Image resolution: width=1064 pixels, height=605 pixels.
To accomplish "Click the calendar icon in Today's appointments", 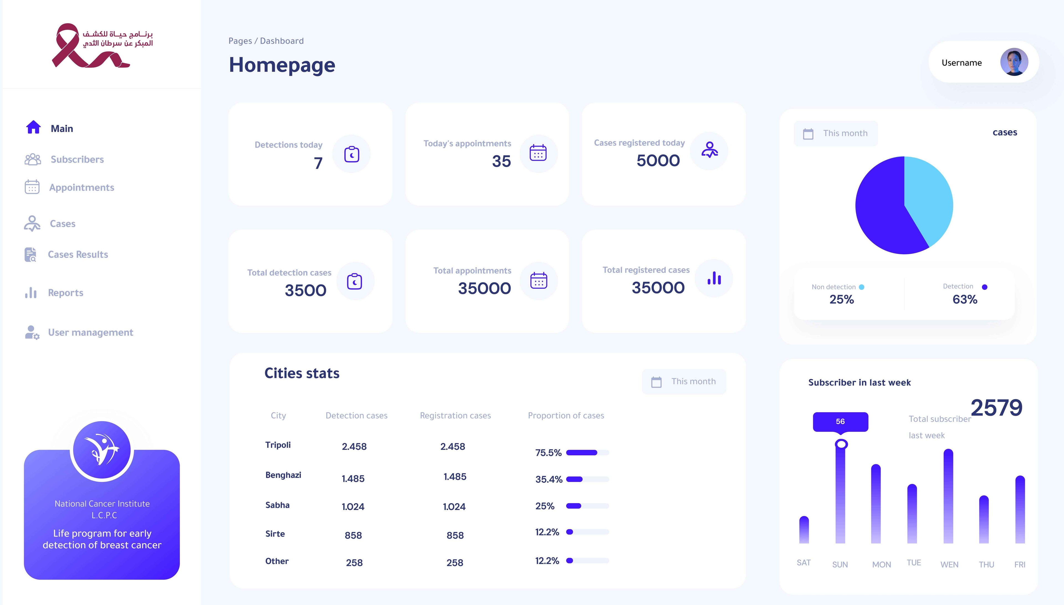I will click(538, 153).
